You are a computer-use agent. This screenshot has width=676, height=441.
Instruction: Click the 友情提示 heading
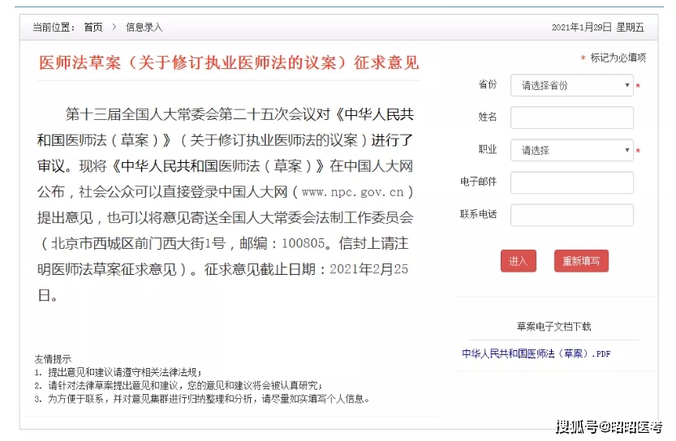point(53,359)
